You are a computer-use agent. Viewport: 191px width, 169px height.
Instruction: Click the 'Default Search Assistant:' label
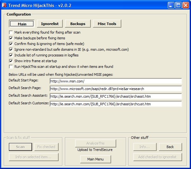pos(28,95)
